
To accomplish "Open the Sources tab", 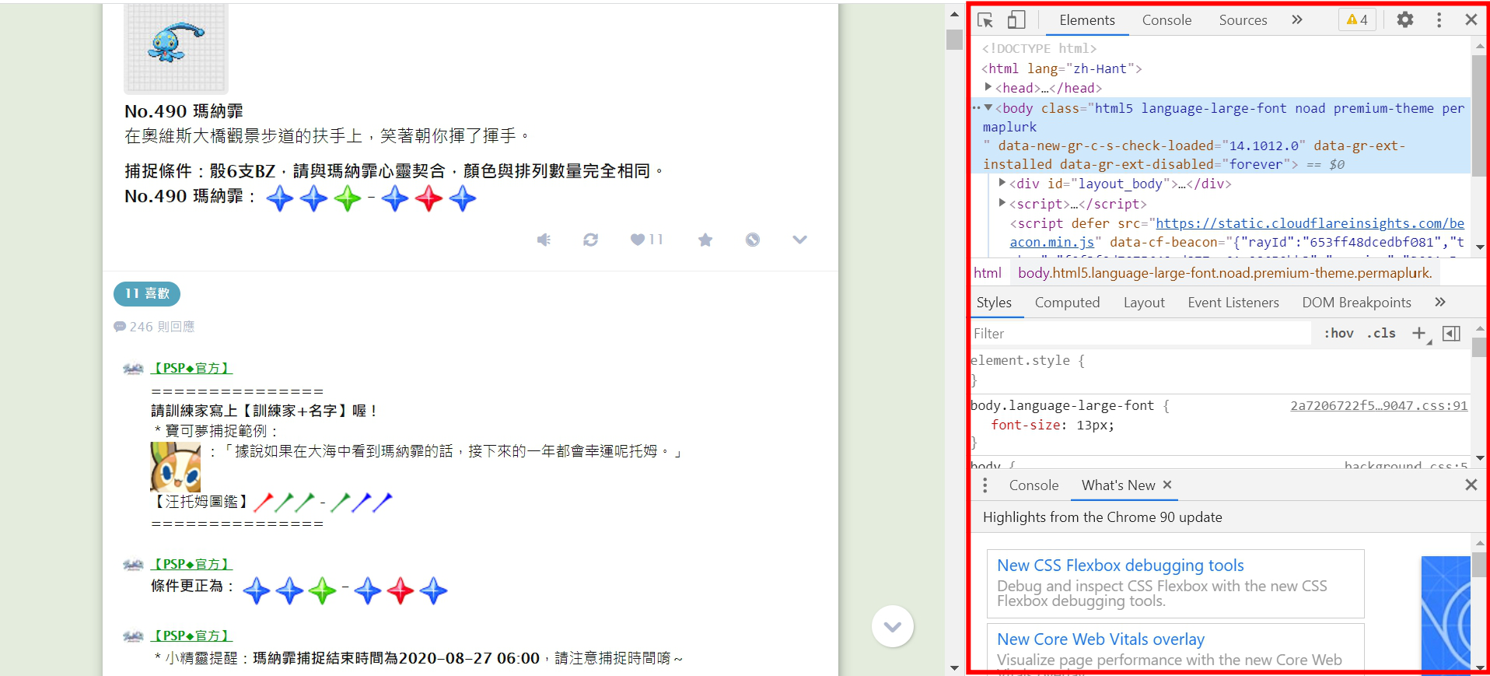I will [x=1243, y=20].
